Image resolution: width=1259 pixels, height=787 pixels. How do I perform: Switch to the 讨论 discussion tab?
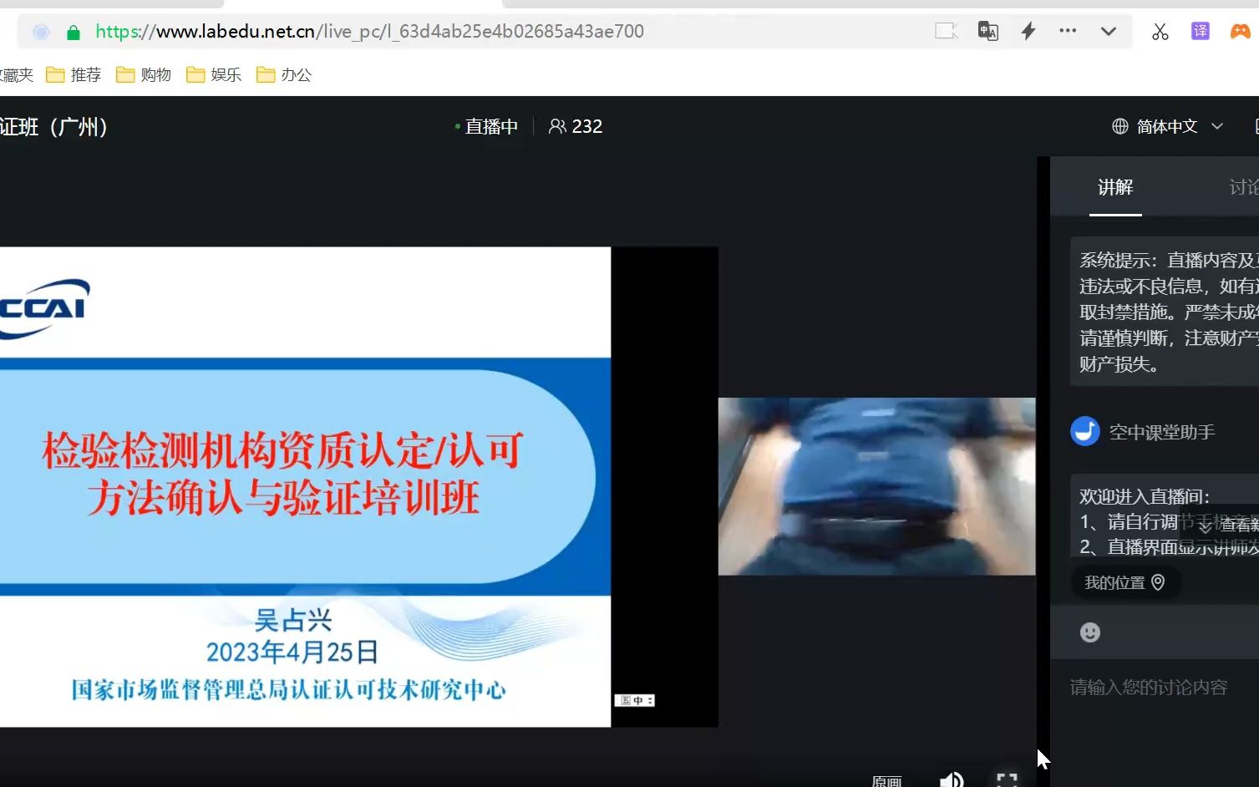coord(1242,187)
